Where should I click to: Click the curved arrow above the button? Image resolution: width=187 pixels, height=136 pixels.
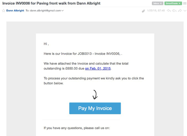tap(95, 95)
